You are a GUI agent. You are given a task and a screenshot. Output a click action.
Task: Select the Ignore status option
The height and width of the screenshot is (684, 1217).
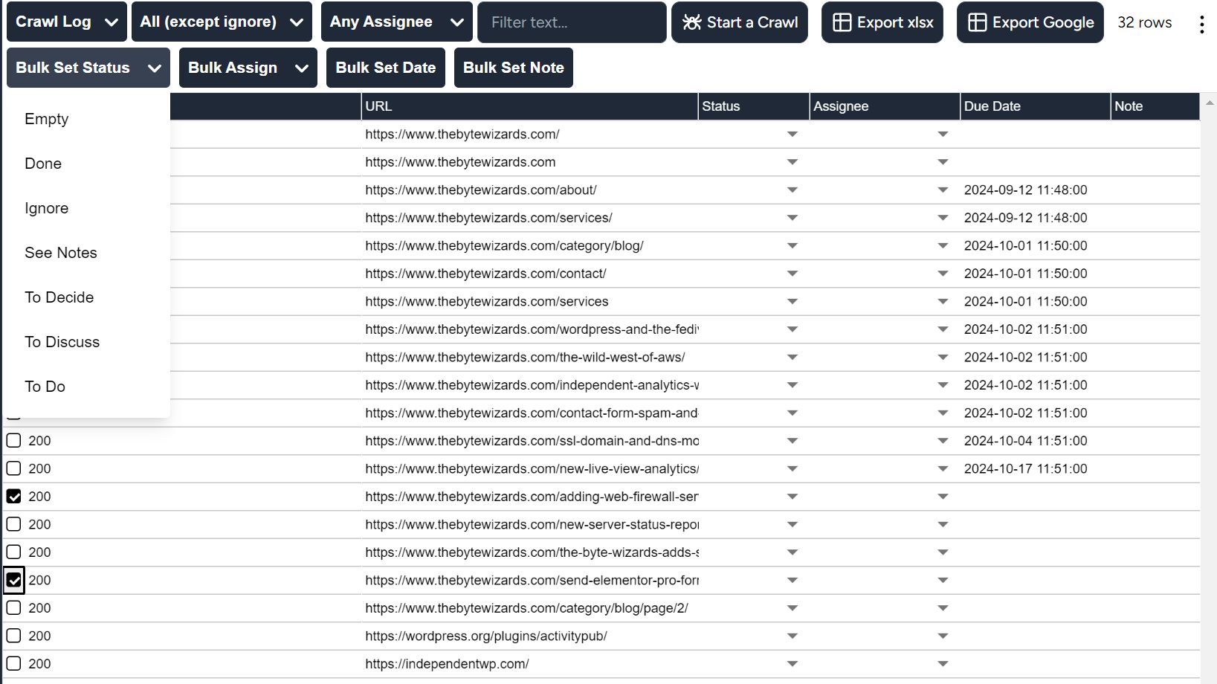46,208
